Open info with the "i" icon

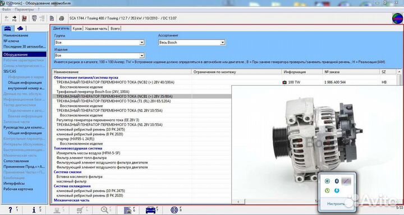click(34, 210)
